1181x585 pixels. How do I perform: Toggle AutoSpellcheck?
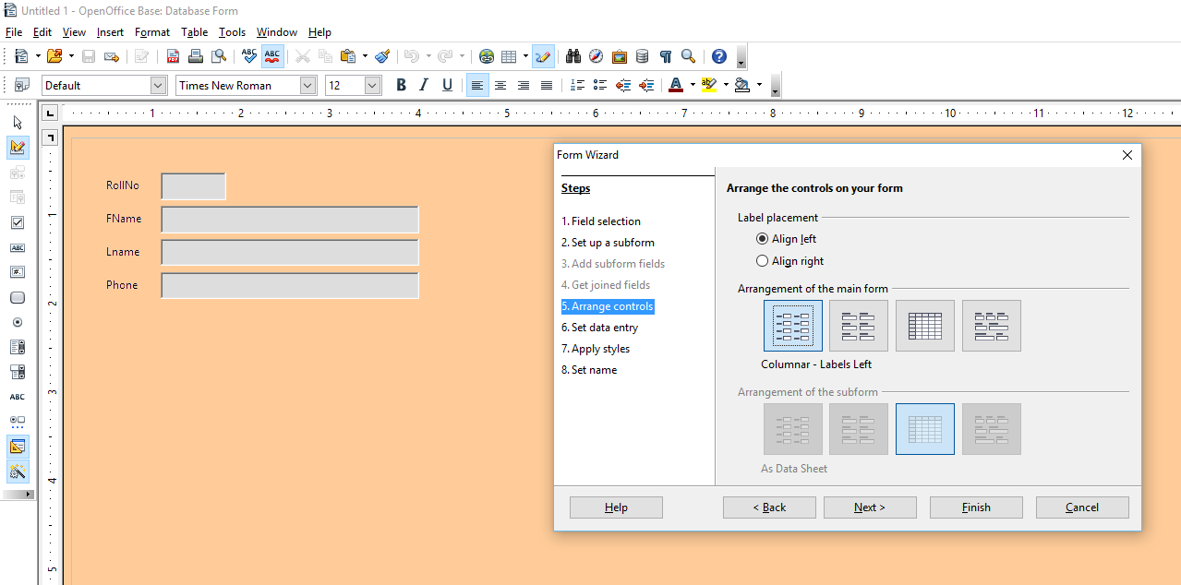pos(271,56)
